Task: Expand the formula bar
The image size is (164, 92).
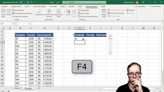Action: [162, 24]
